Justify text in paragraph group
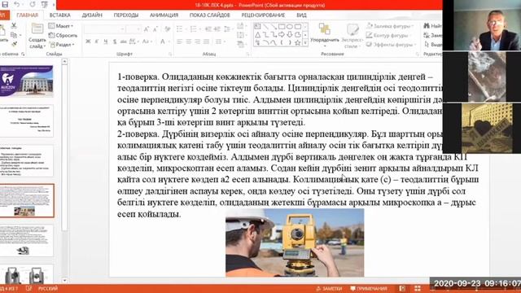 point(206,42)
